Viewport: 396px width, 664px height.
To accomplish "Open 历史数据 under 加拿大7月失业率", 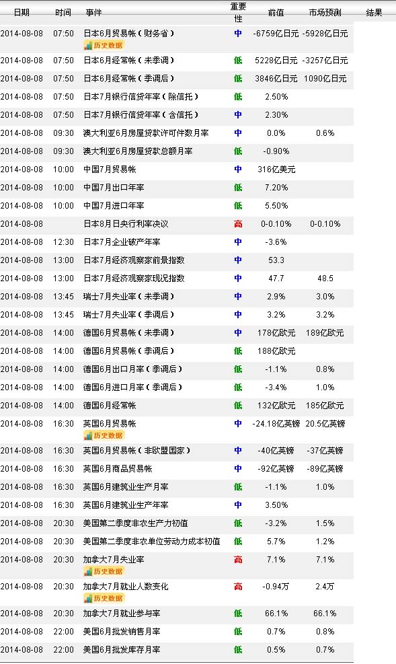I will [104, 571].
